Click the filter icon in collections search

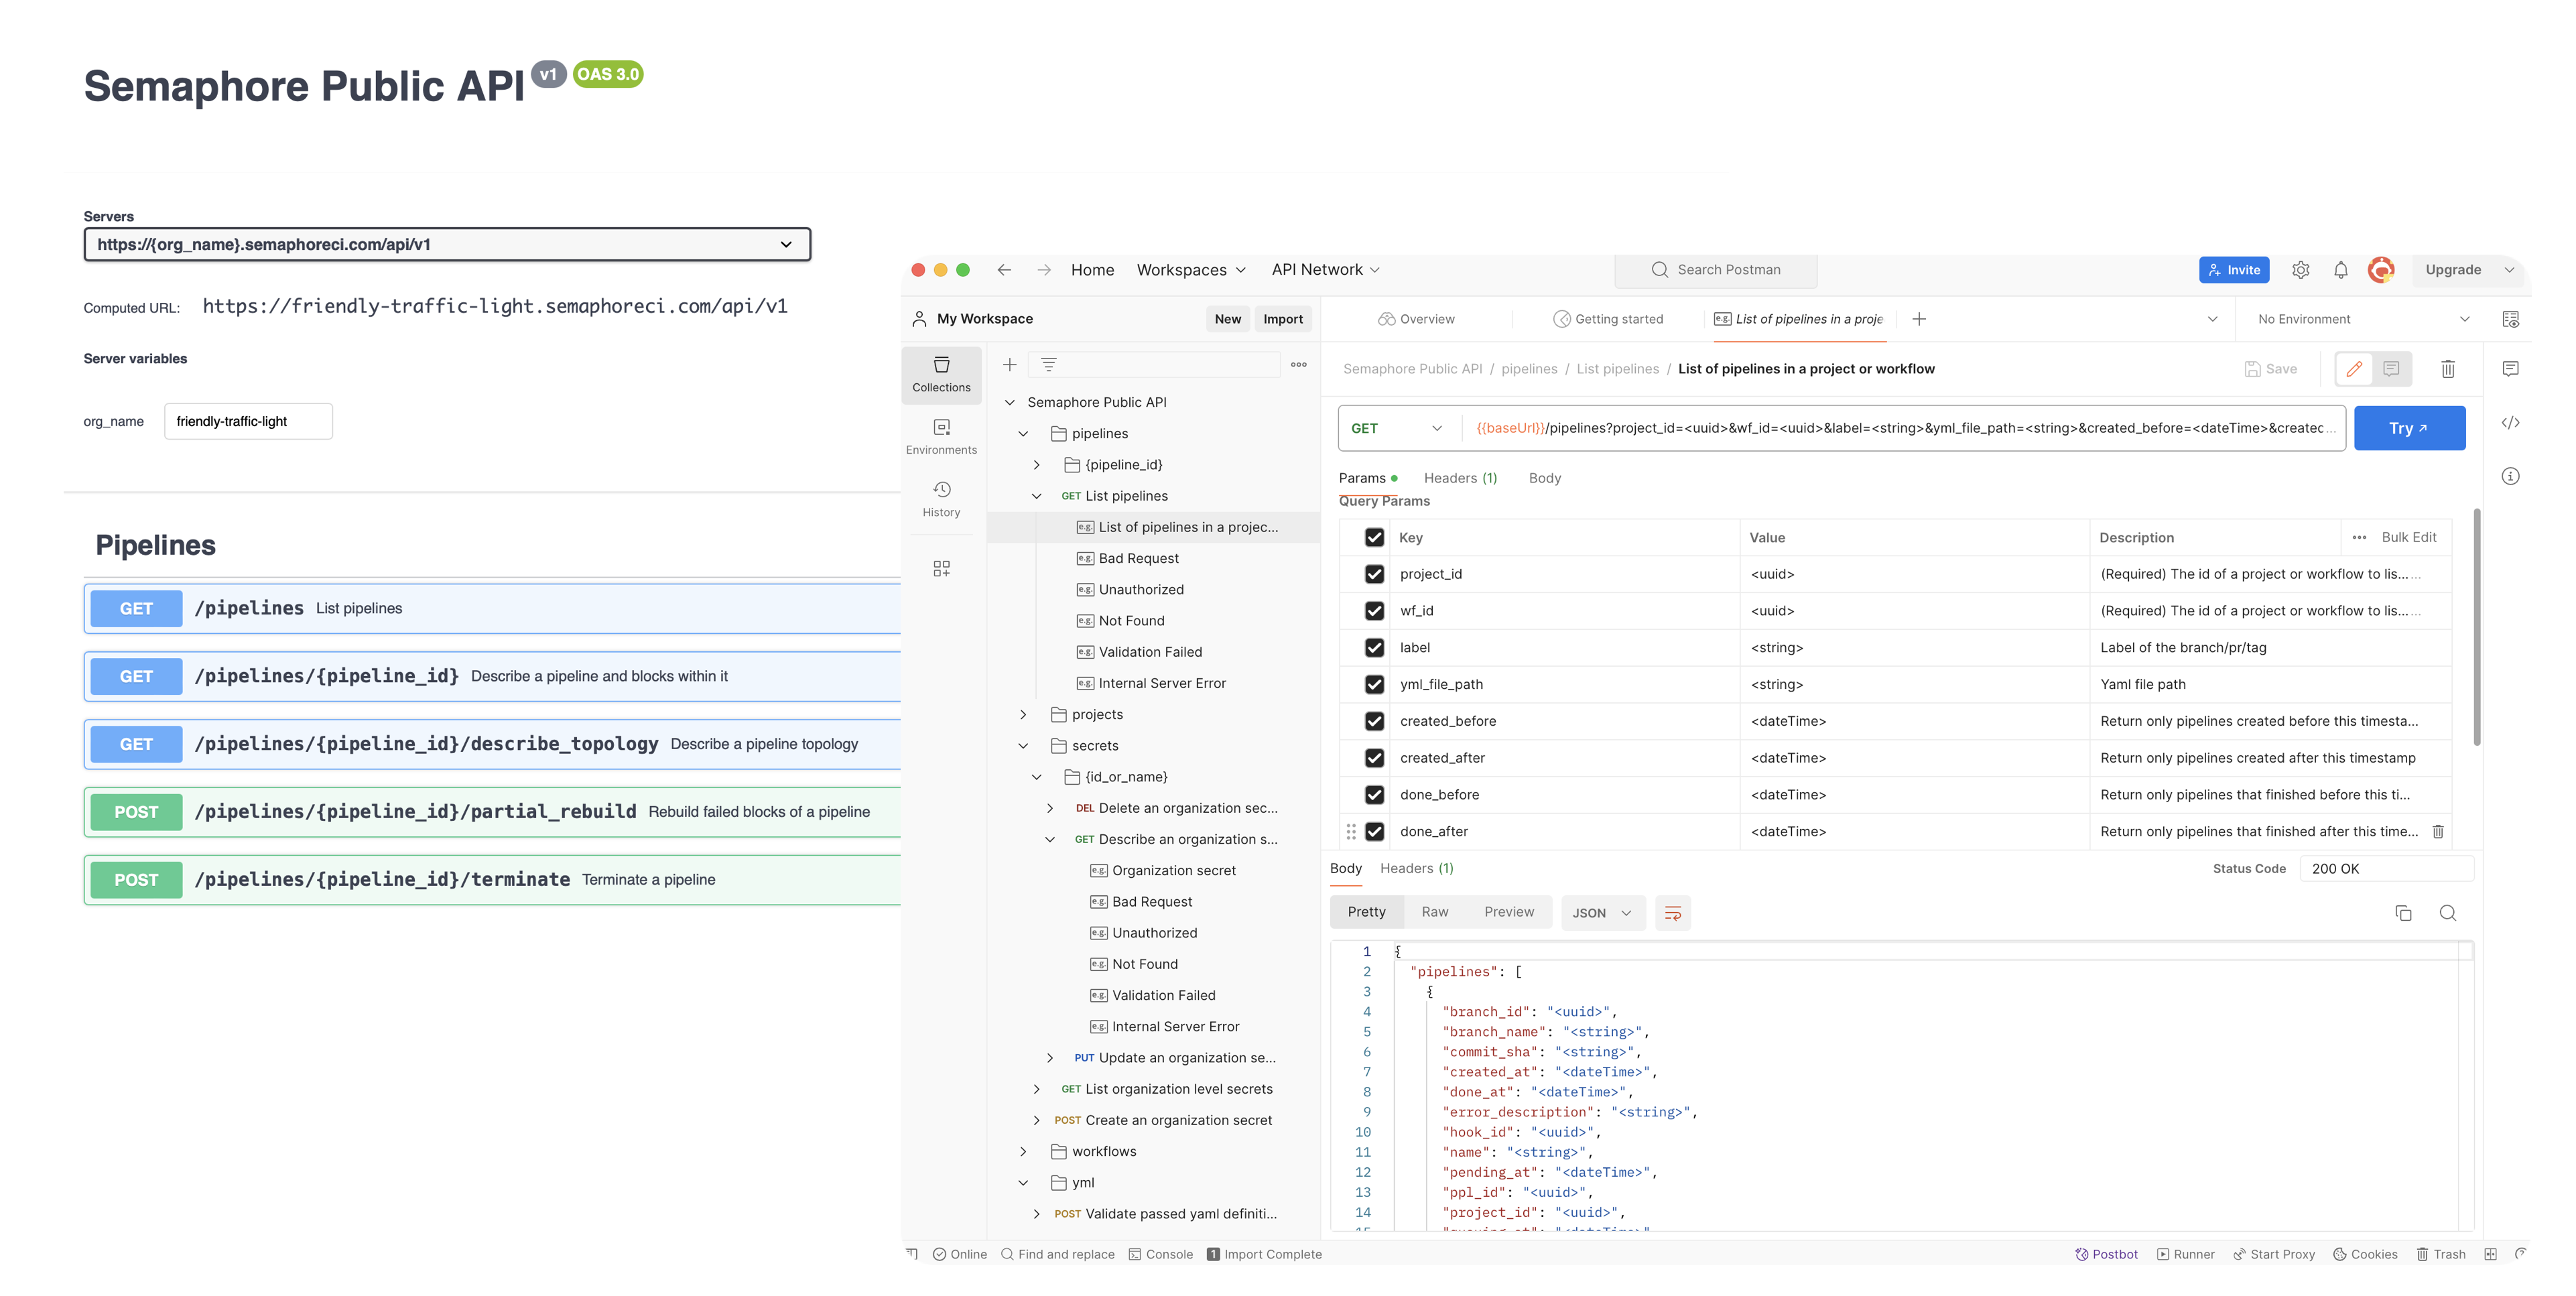tap(1048, 364)
